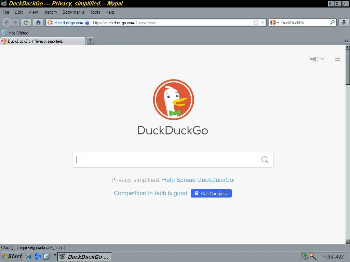Activate DuckDuckGo taskbar window button
350x262 pixels.
click(x=85, y=257)
